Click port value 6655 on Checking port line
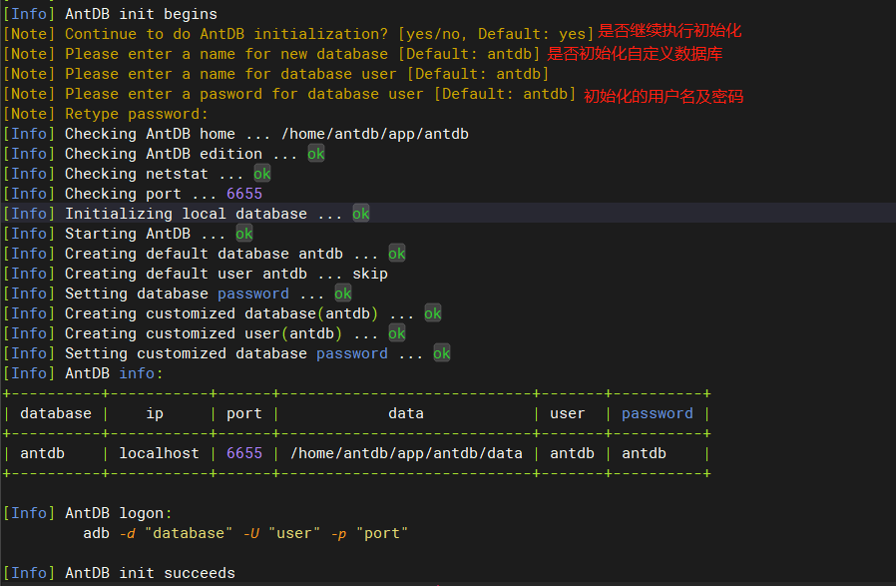 [244, 194]
